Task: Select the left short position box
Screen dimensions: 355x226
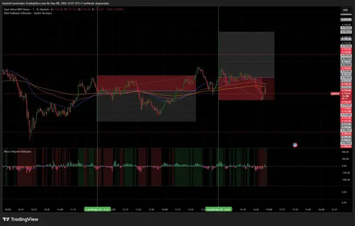Action: pos(147,99)
